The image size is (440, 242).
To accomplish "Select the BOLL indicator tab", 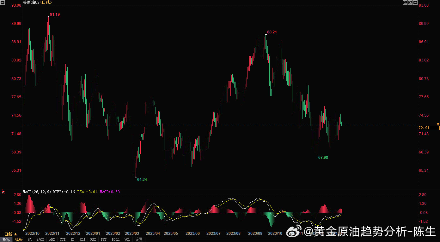I will point(115,239).
